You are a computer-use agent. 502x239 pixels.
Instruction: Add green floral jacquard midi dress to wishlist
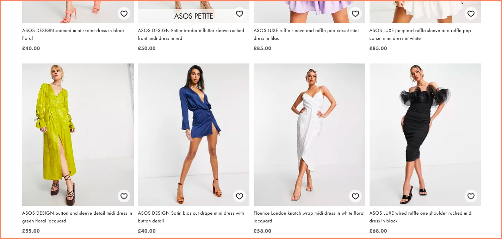click(124, 196)
